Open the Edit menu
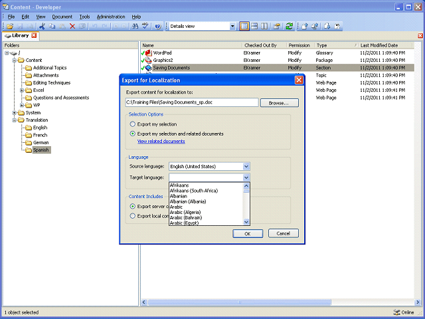This screenshot has width=425, height=319. click(x=25, y=17)
